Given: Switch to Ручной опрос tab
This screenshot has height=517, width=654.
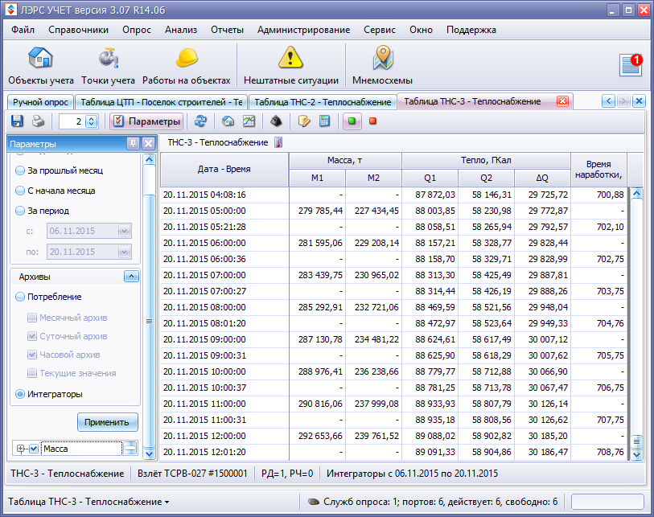Looking at the screenshot, I should (x=40, y=102).
